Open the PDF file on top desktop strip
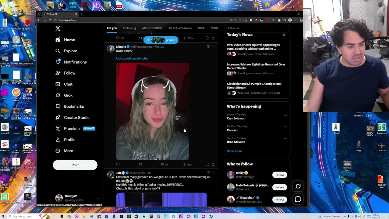 pos(119,5)
